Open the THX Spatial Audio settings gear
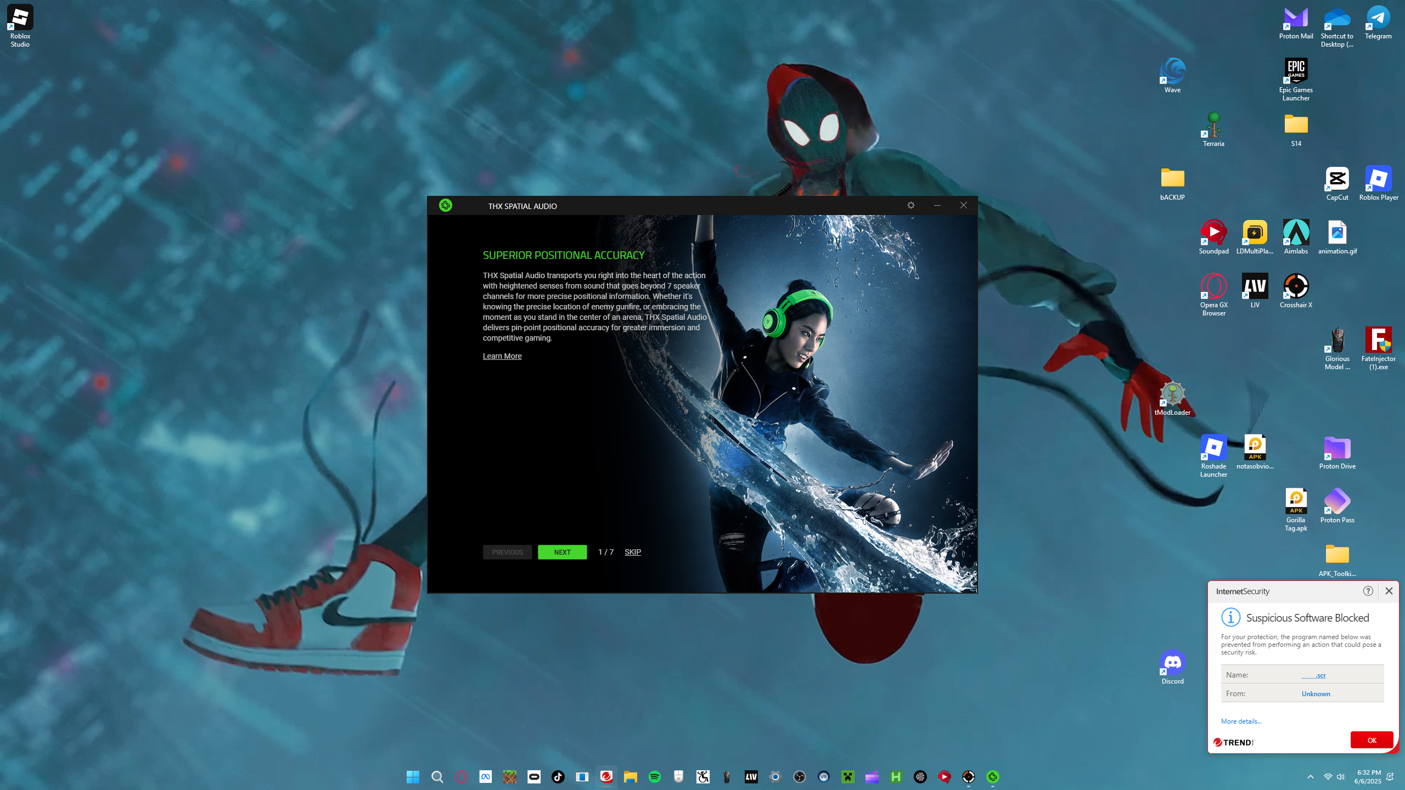This screenshot has width=1405, height=790. point(911,205)
